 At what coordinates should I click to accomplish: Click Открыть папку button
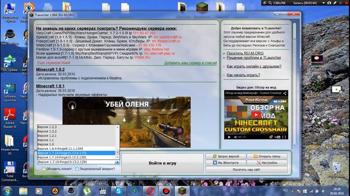tap(267, 156)
